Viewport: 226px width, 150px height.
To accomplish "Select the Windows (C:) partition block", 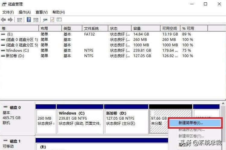I will [x=80, y=119].
